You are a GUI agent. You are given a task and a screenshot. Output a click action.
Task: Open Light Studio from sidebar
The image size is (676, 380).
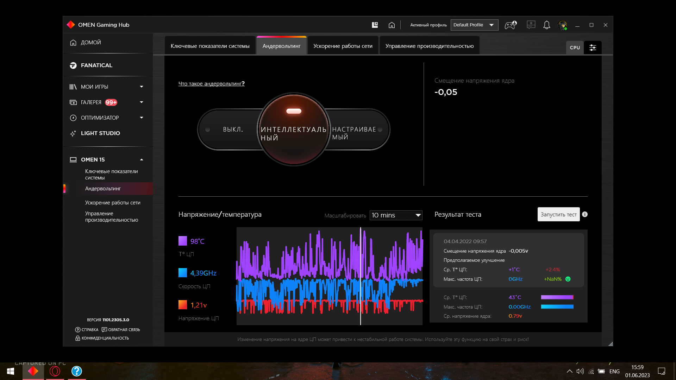pos(100,133)
